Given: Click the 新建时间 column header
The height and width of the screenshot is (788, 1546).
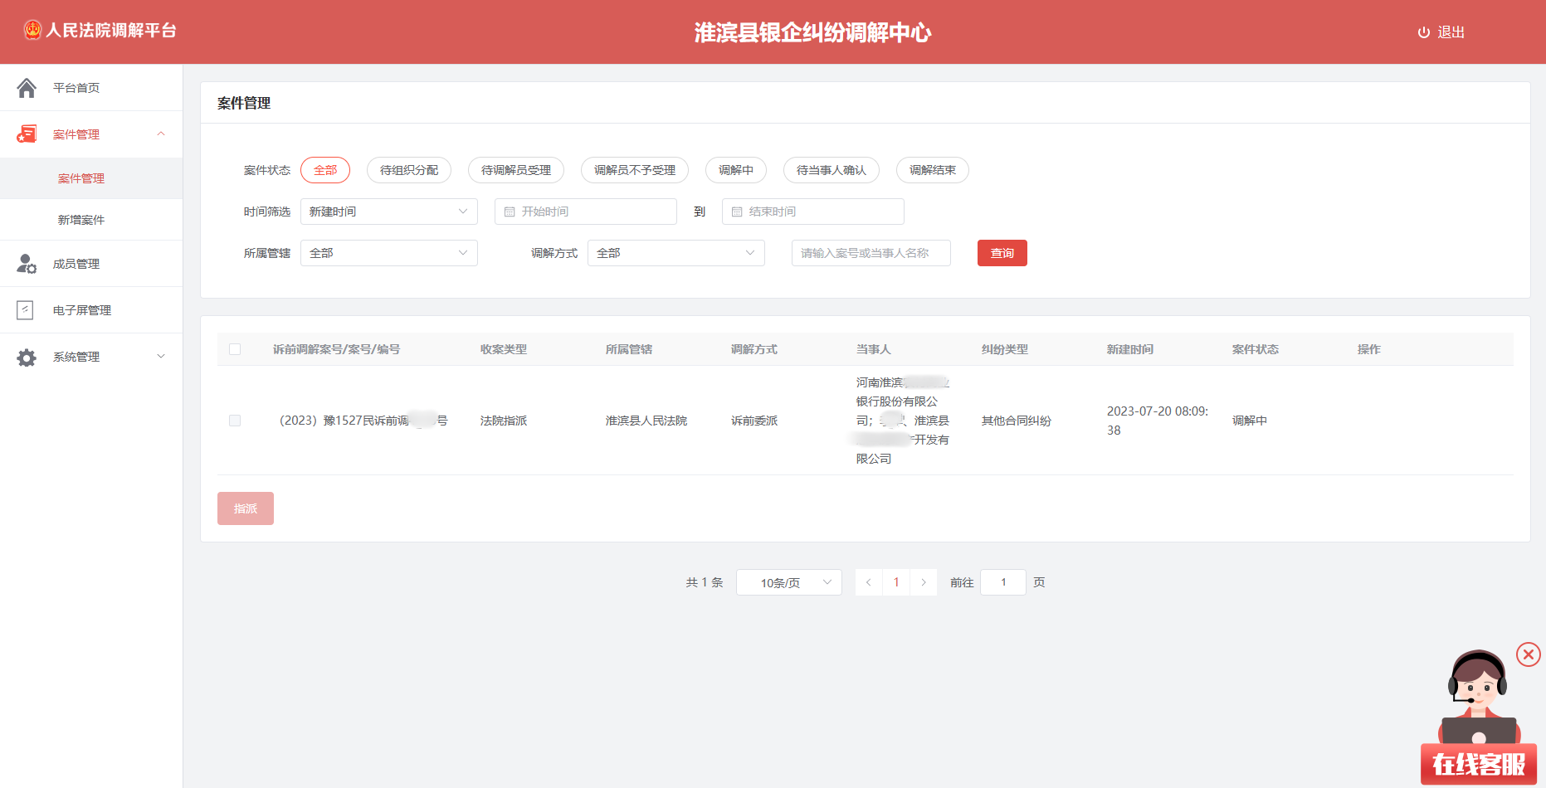Looking at the screenshot, I should pyautogui.click(x=1130, y=349).
